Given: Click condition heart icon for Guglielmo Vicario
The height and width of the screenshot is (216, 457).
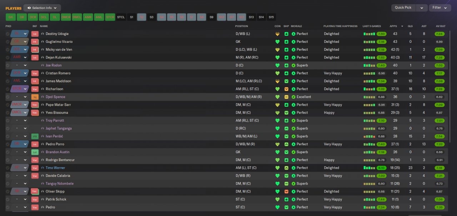Looking at the screenshot, I should [x=277, y=42].
